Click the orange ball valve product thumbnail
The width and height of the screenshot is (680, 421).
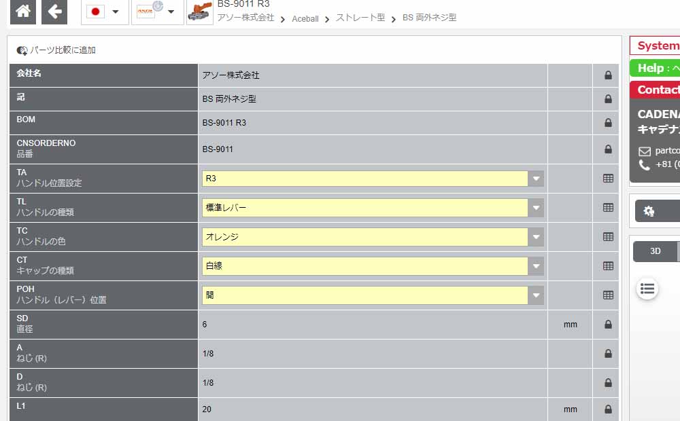(199, 12)
